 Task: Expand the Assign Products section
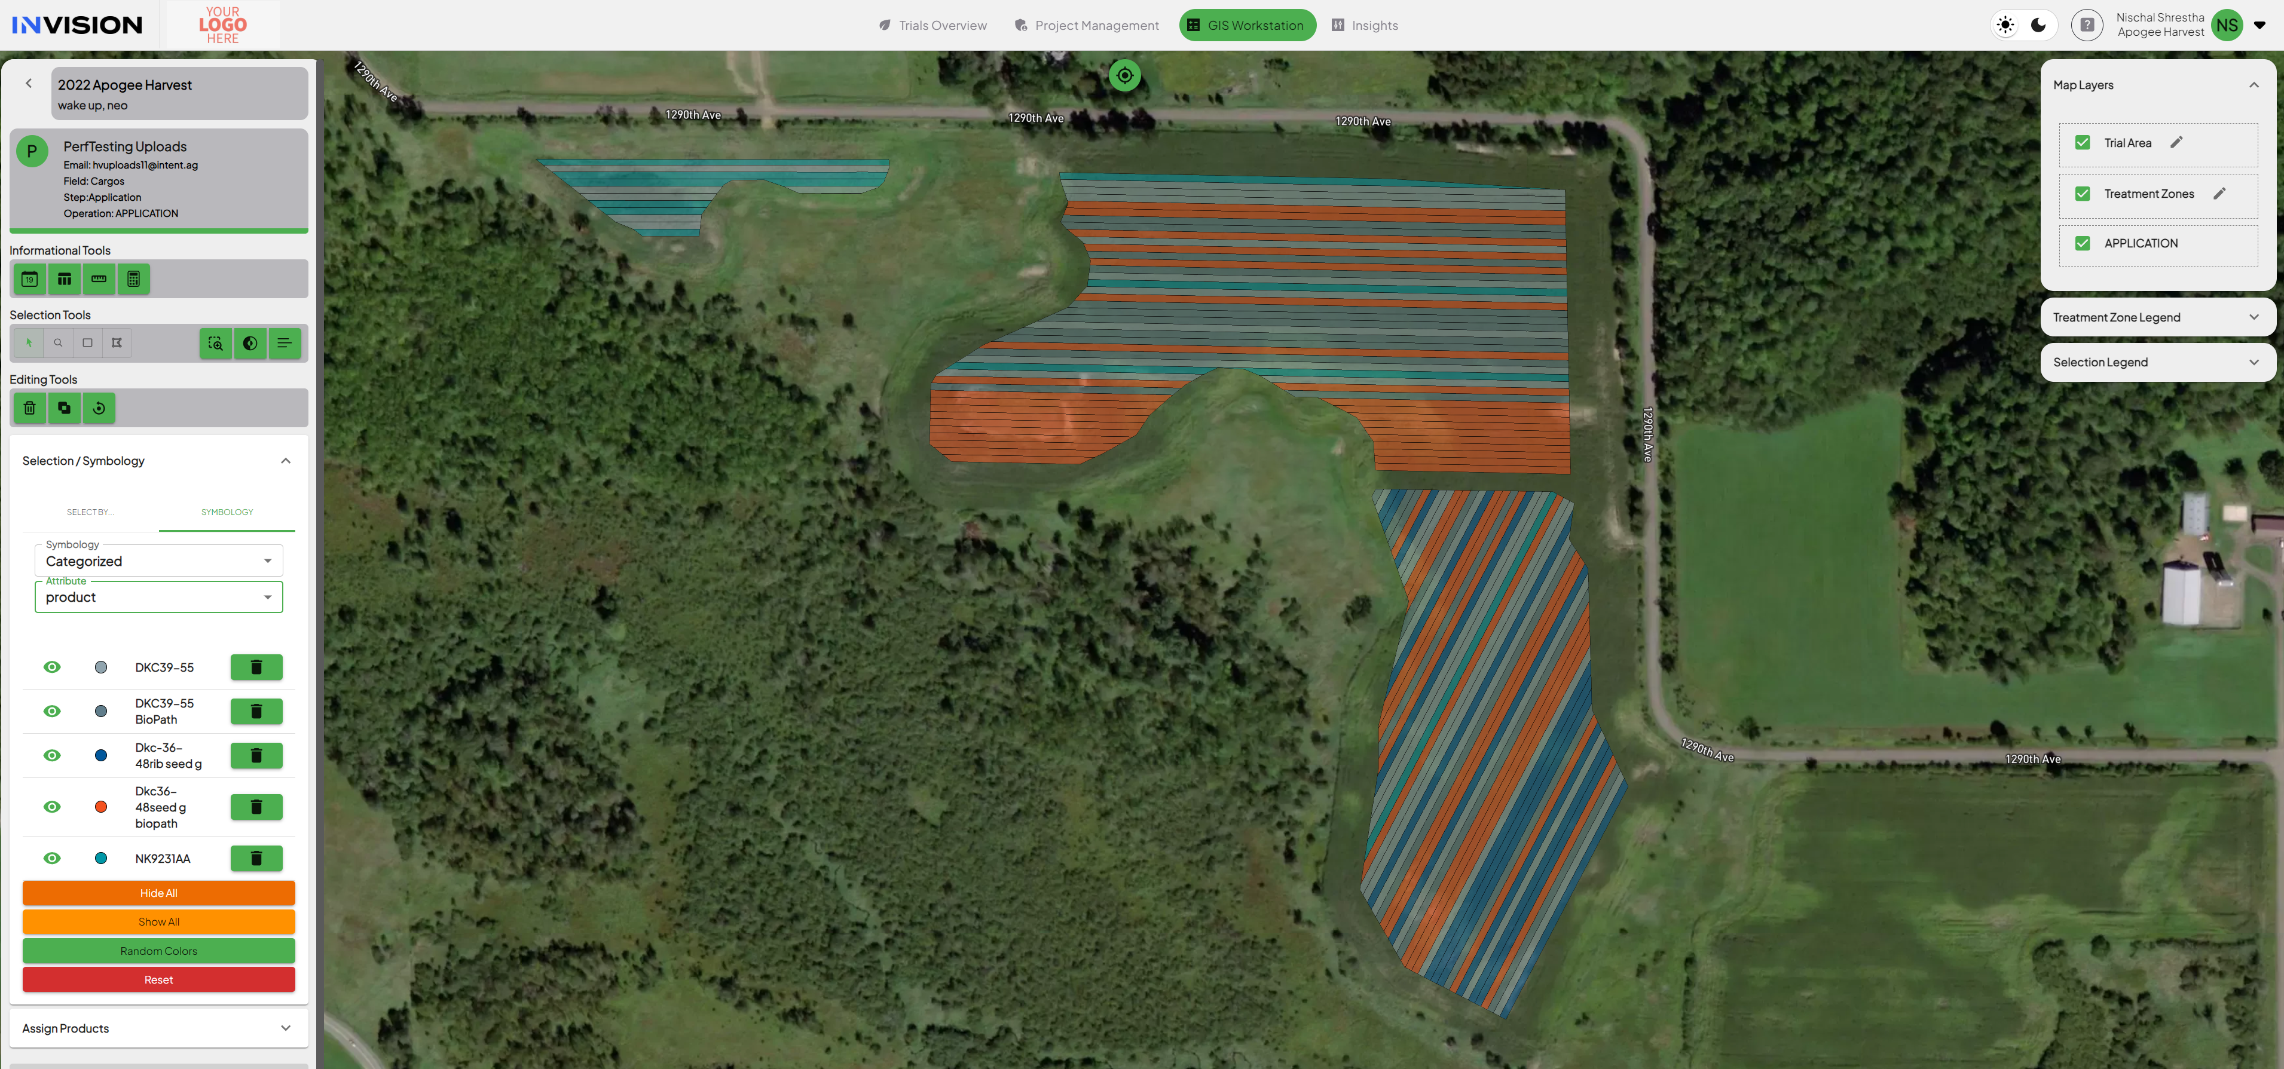tap(159, 1028)
